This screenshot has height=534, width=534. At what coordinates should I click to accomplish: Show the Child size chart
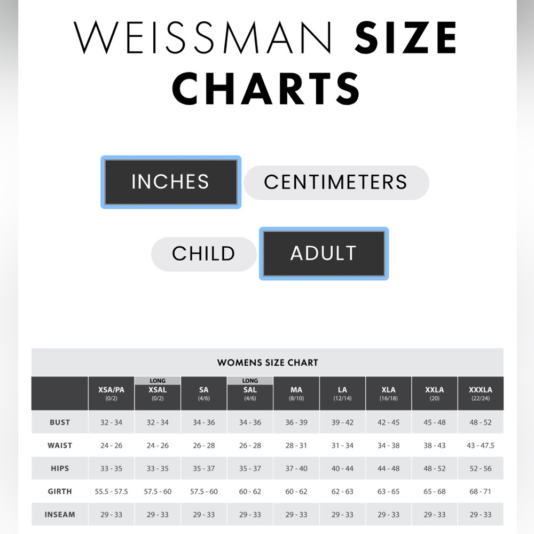(x=203, y=254)
